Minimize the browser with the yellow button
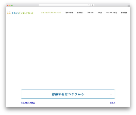 coord(10,5)
